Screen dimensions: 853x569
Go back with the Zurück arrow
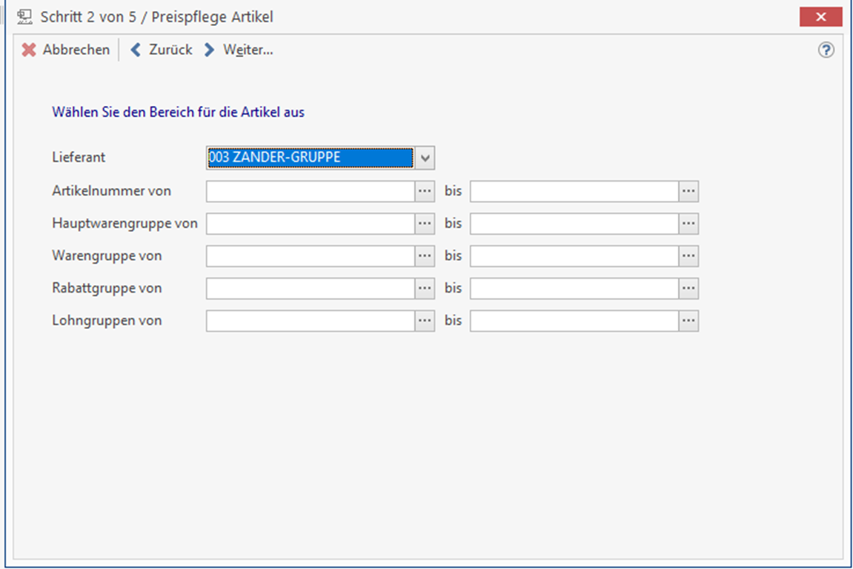pos(136,50)
